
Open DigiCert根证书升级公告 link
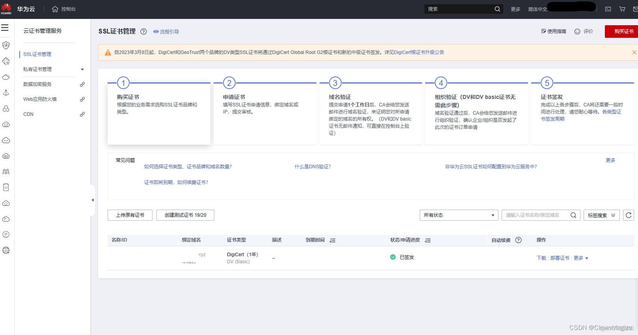(x=419, y=52)
